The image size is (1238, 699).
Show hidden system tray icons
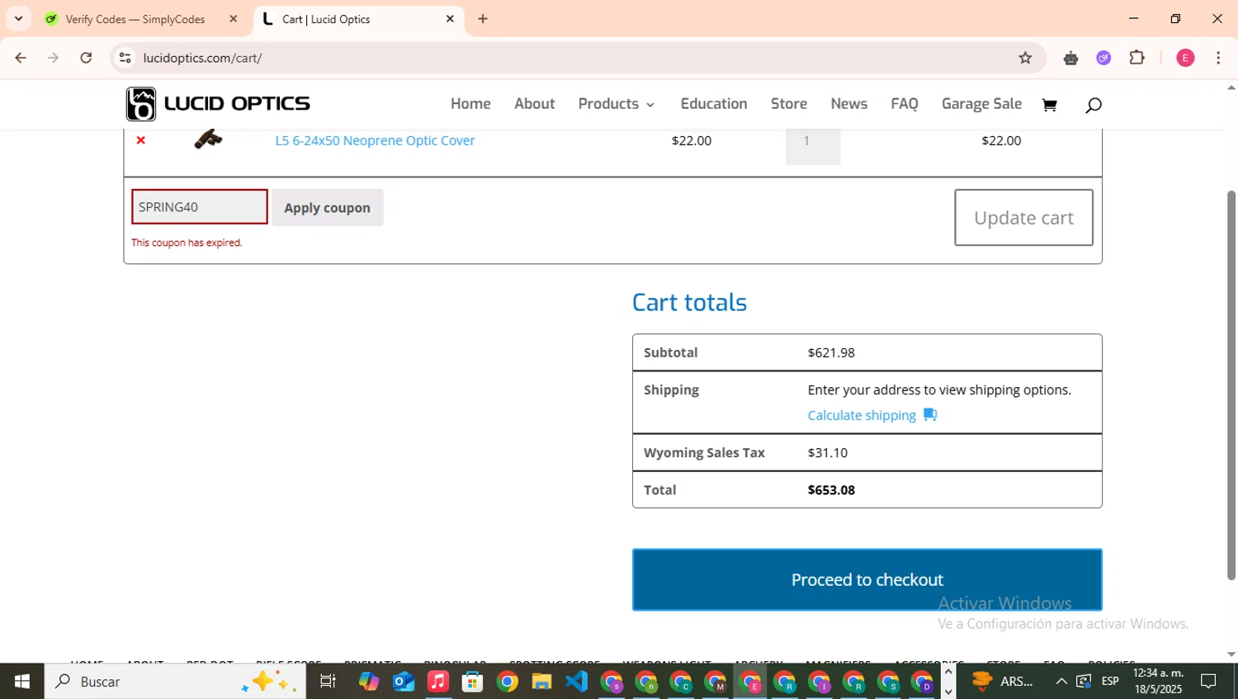tap(1061, 682)
